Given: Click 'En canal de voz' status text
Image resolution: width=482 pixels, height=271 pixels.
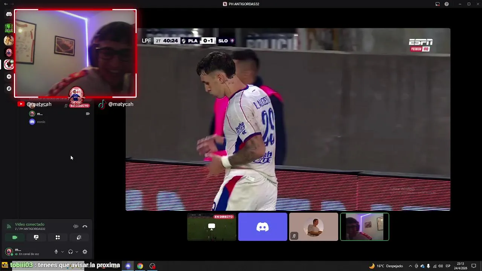Looking at the screenshot, I should tap(29, 254).
